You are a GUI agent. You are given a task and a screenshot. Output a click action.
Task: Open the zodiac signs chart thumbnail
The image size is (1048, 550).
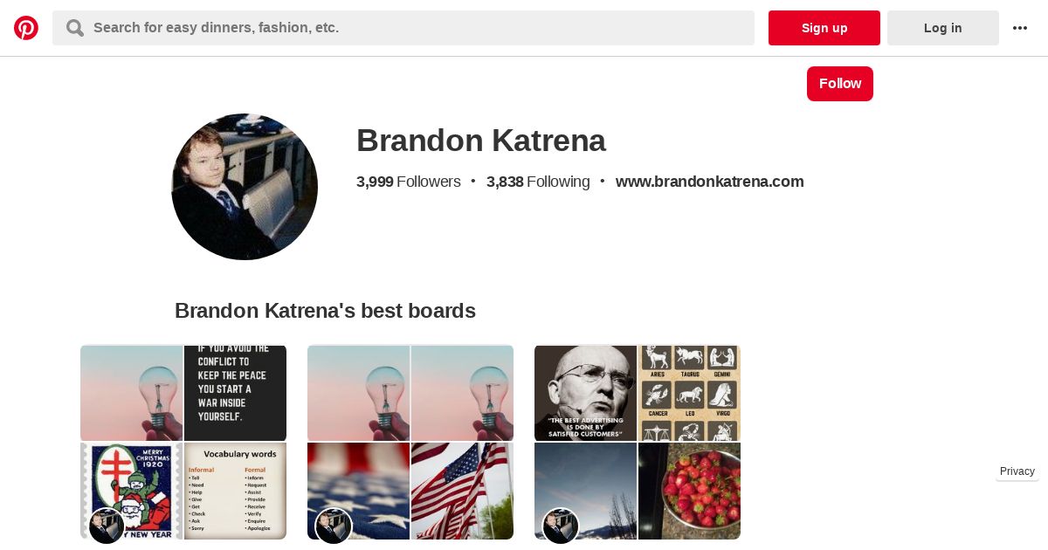[x=689, y=393]
